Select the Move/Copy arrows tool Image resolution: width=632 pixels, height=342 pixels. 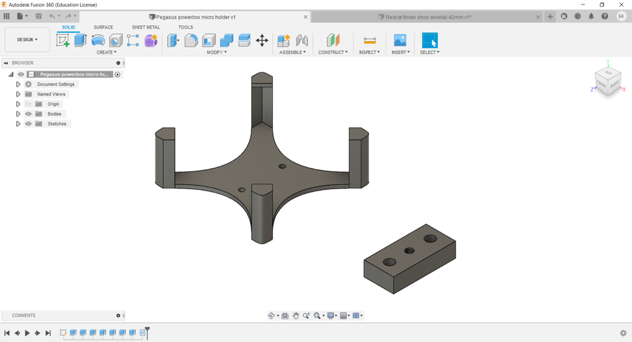262,41
